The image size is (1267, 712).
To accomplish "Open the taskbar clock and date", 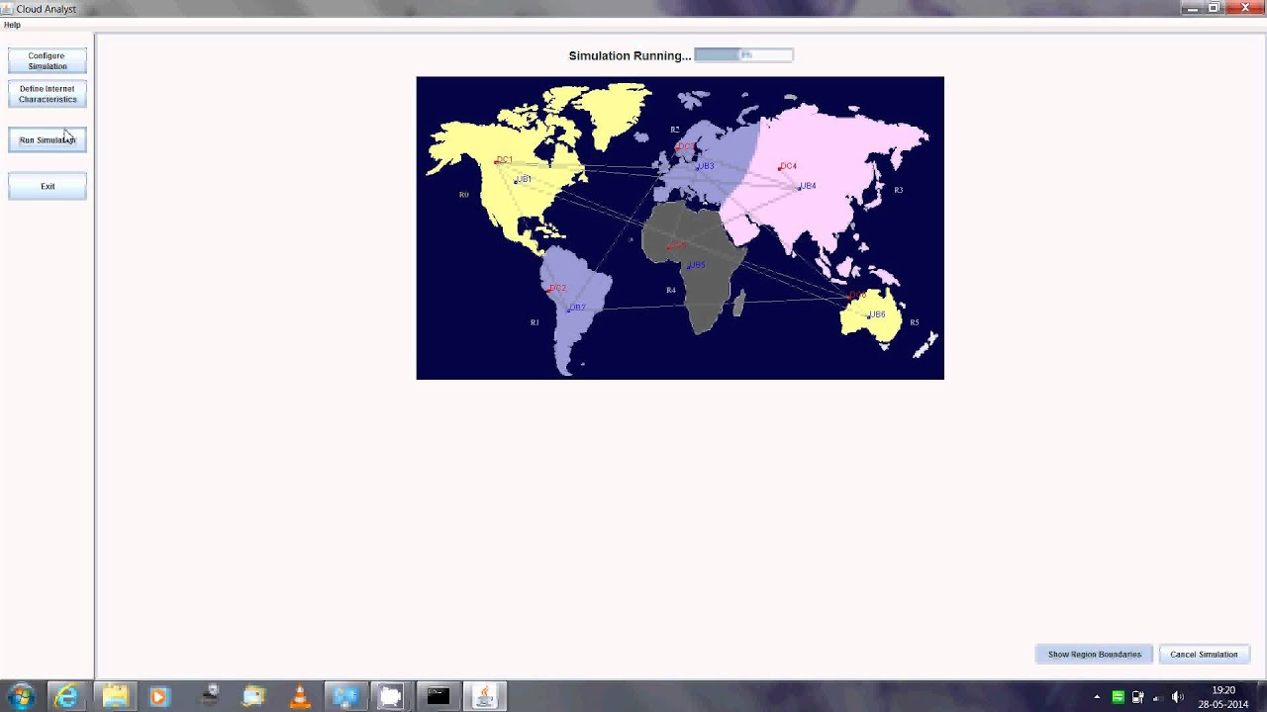I will pyautogui.click(x=1223, y=697).
